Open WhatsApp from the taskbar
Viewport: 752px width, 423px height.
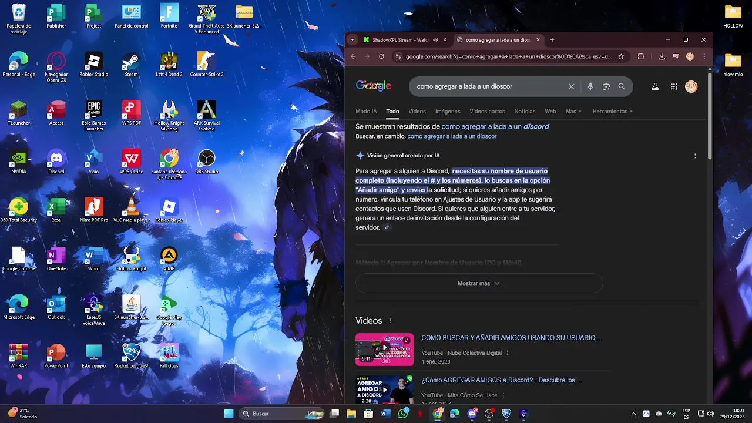pyautogui.click(x=403, y=414)
